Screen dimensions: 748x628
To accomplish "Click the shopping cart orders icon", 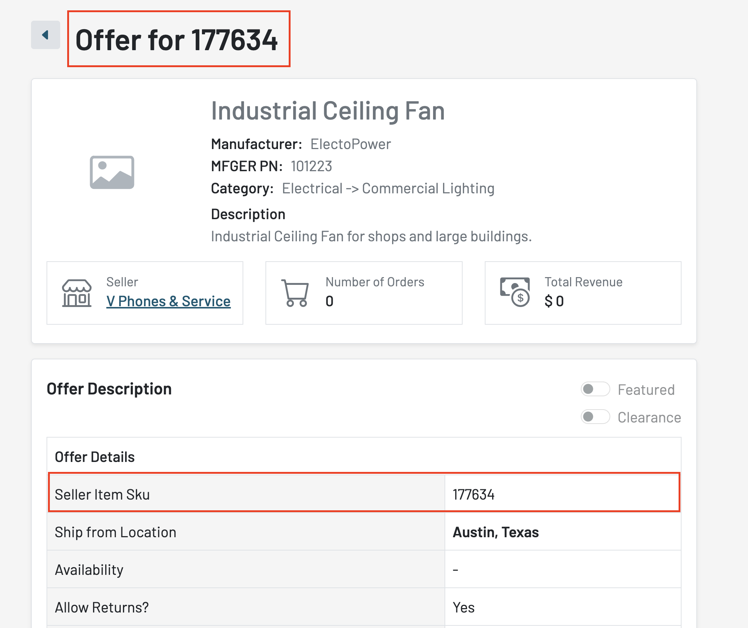I will 295,293.
